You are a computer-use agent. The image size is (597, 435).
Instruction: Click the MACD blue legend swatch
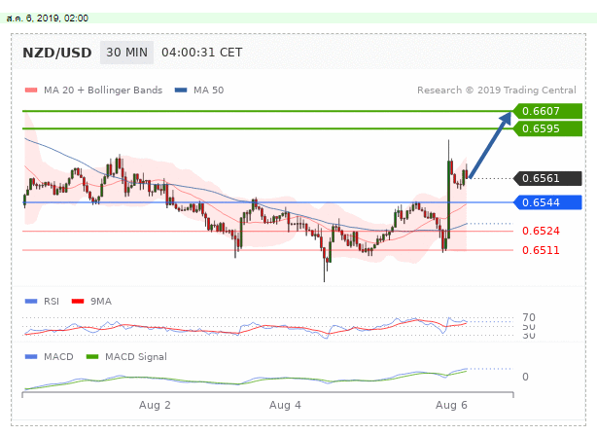31,357
